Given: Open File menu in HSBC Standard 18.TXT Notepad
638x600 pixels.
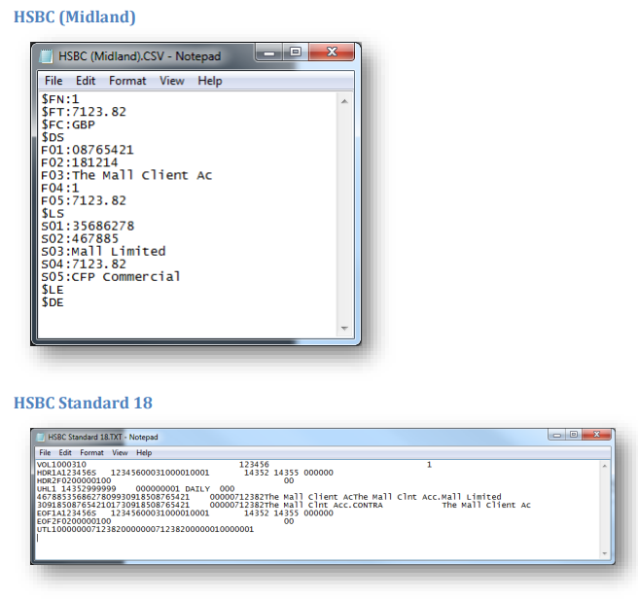Looking at the screenshot, I should 45,453.
